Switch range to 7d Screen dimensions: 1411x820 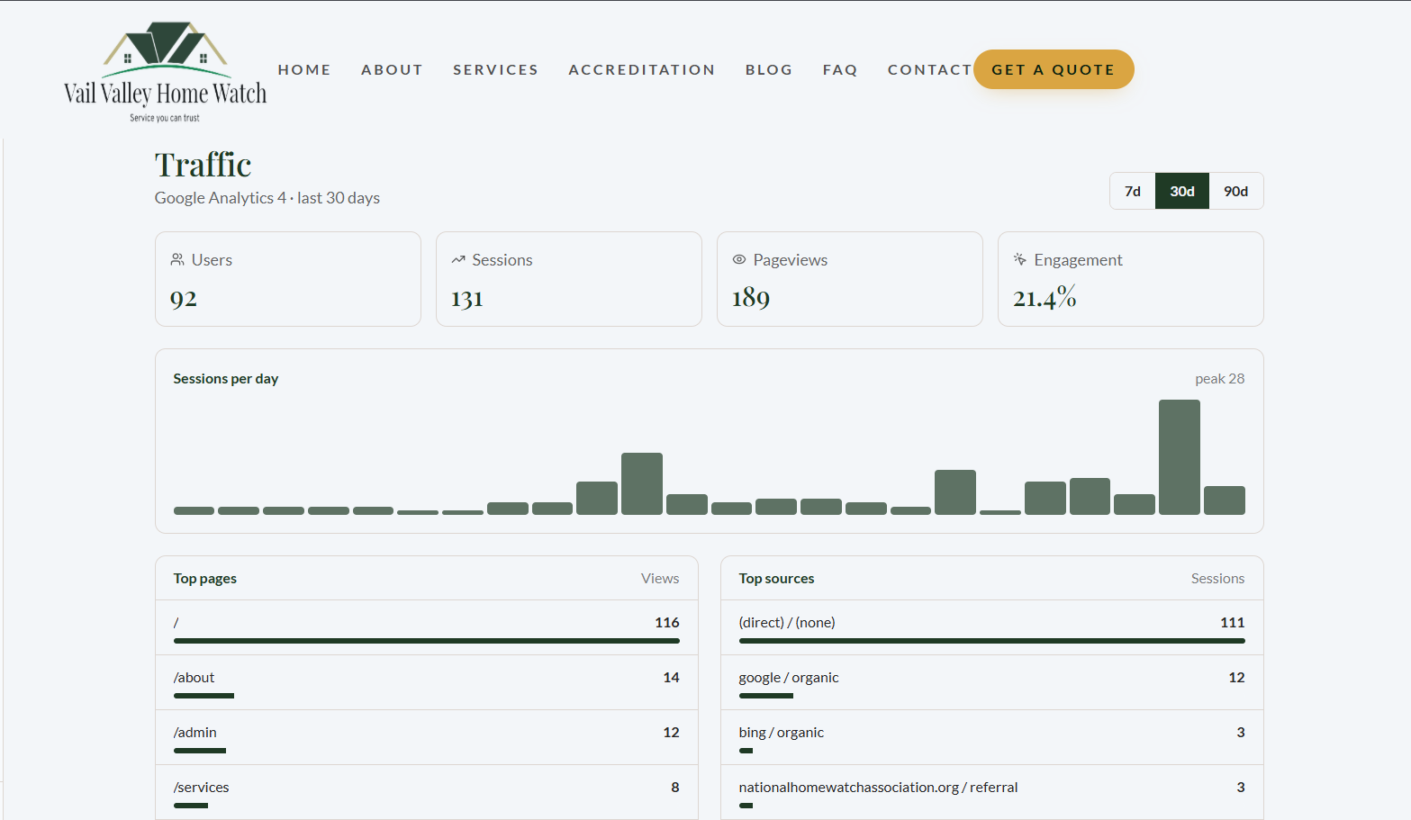click(x=1133, y=191)
